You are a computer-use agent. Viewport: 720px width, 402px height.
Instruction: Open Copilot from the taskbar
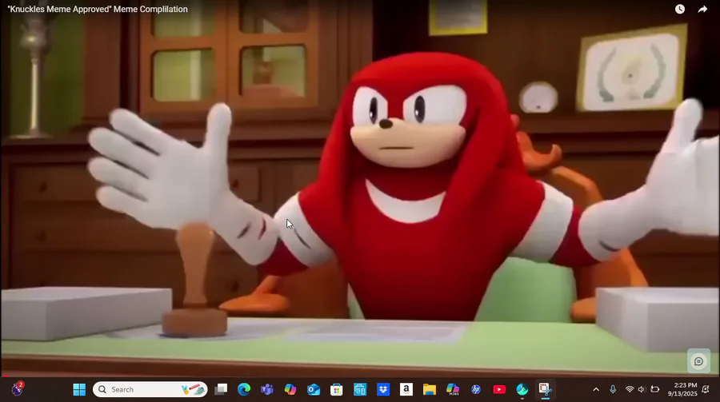[x=290, y=389]
